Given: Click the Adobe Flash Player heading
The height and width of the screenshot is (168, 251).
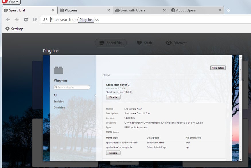Looking at the screenshot, I should click(x=118, y=85).
